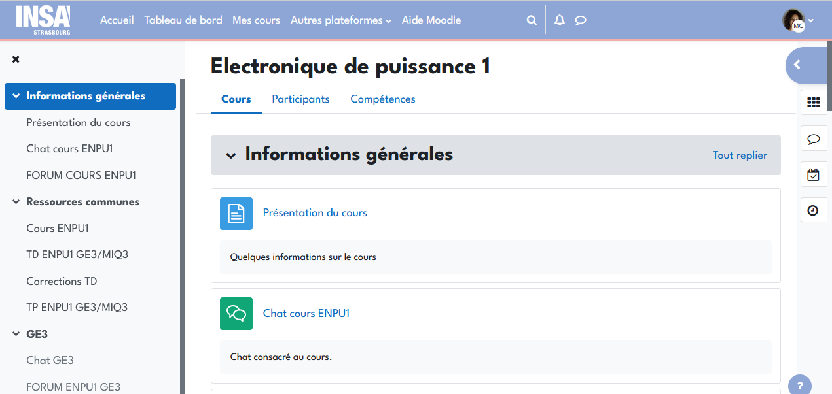This screenshot has width=832, height=394.
Task: Open notifications via the bell icon
Action: [x=559, y=20]
